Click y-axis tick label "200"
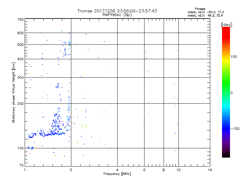Viewport: 247px width, 185px height. click(20, 104)
